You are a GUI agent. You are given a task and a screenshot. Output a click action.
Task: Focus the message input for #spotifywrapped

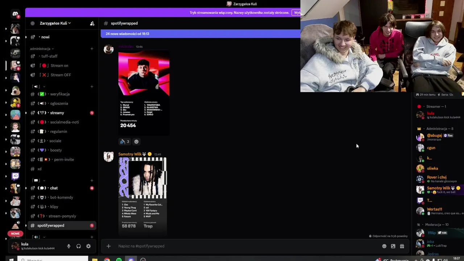(x=246, y=246)
